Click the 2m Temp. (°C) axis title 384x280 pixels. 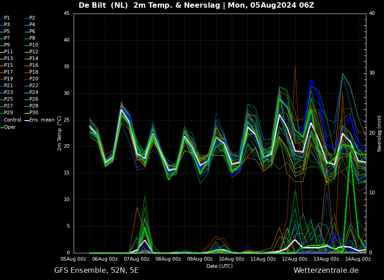point(60,133)
